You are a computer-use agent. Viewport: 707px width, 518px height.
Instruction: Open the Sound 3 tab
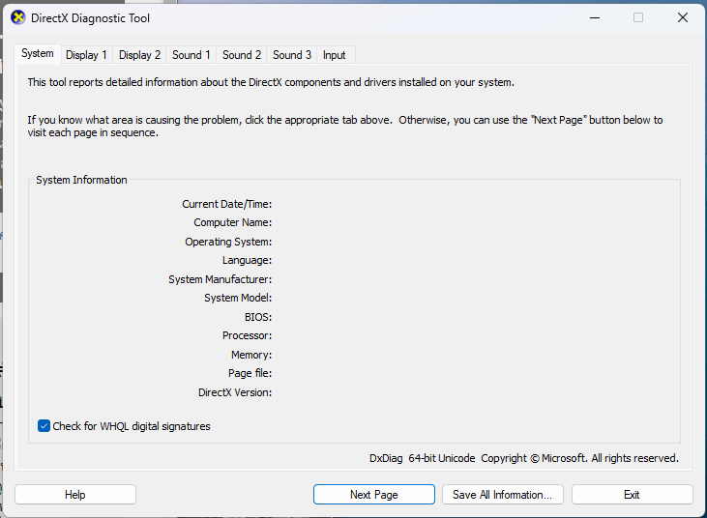(292, 55)
